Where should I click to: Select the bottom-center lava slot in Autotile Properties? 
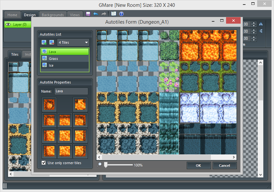pos(65,151)
